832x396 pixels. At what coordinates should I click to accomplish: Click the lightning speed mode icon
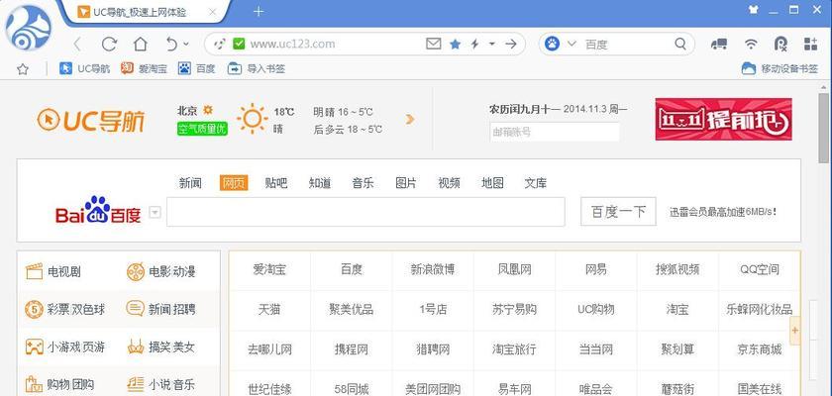474,44
